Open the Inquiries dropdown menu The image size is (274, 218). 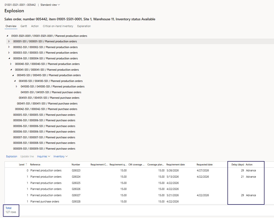point(44,156)
